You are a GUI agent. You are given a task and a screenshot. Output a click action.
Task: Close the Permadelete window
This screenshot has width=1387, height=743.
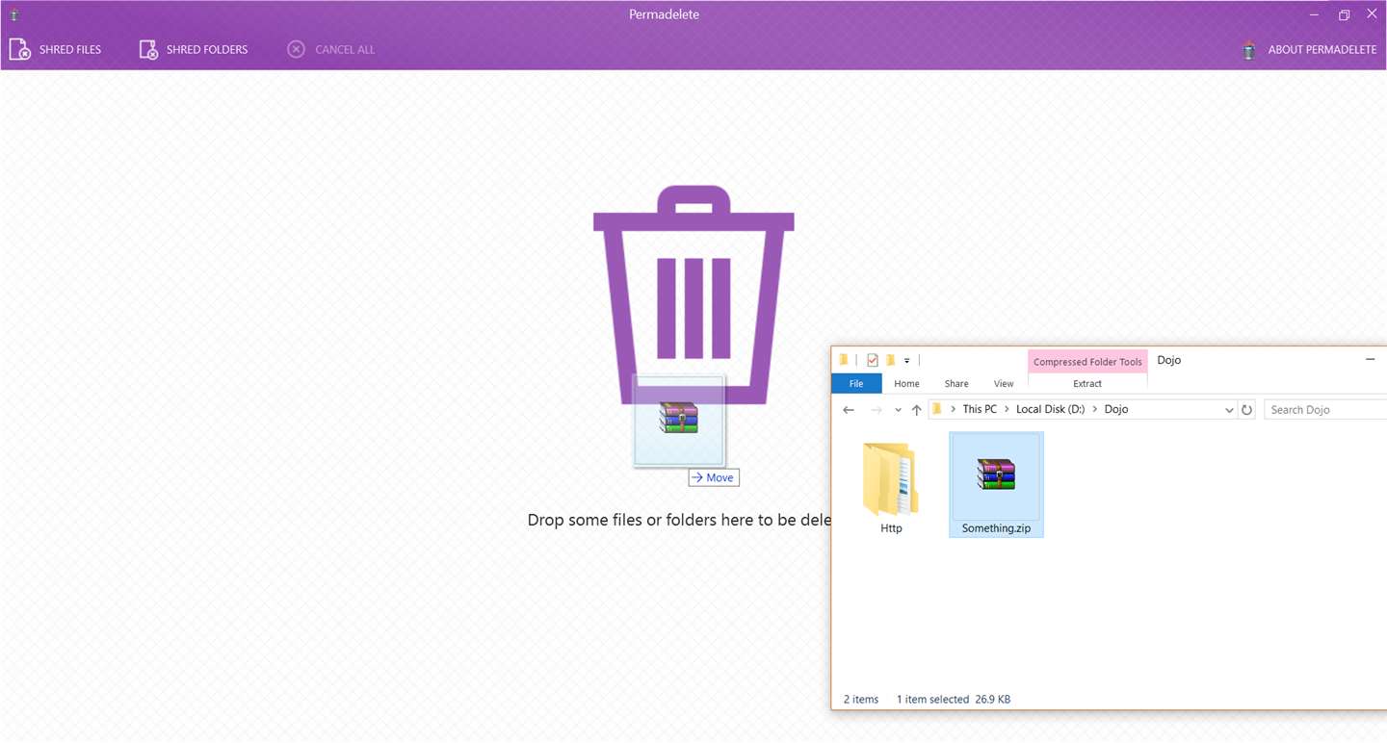(x=1372, y=14)
